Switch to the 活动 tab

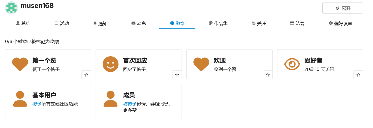point(62,23)
